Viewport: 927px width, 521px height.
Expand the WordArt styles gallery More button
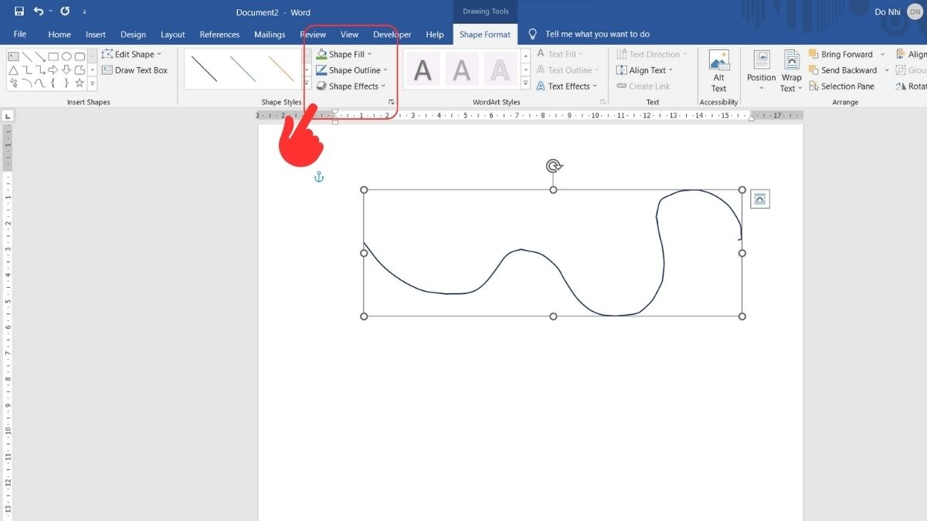(525, 83)
